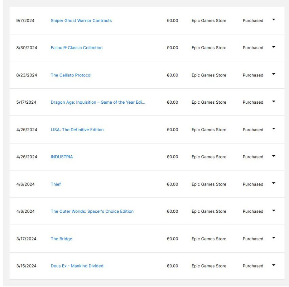Expand the Thief transaction arrow
289x287 pixels.
click(x=274, y=183)
